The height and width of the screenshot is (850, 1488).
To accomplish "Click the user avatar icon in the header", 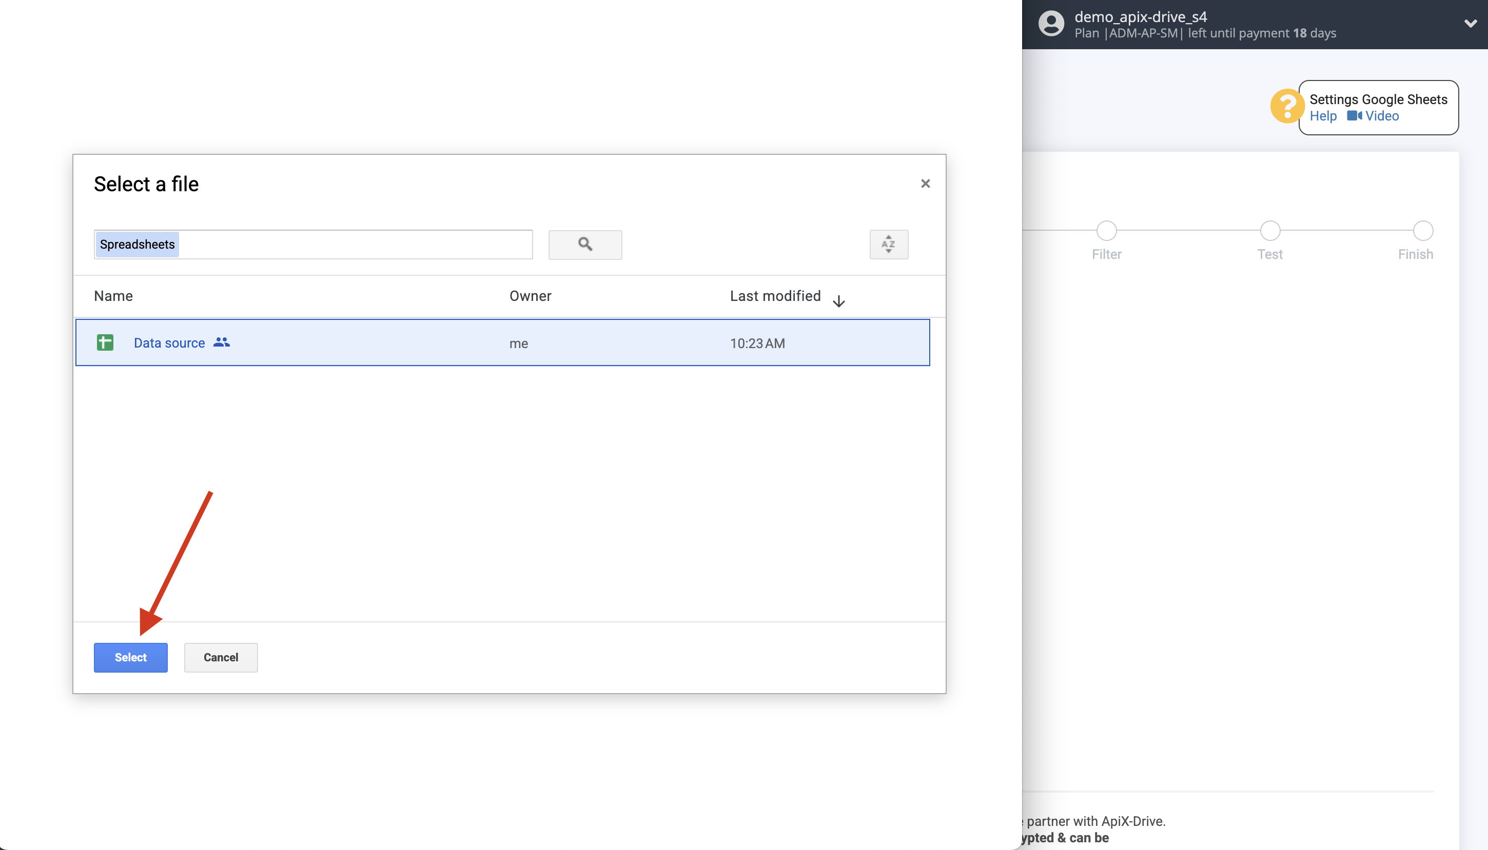I will [x=1051, y=24].
